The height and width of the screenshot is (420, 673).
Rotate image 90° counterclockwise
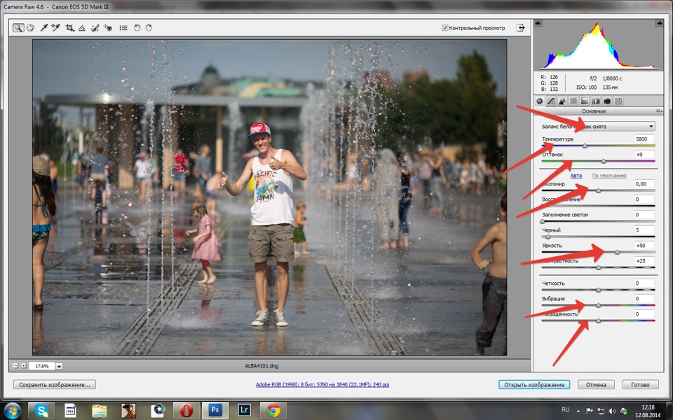click(x=137, y=28)
